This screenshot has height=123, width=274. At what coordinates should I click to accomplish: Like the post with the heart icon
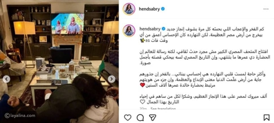(x=128, y=118)
